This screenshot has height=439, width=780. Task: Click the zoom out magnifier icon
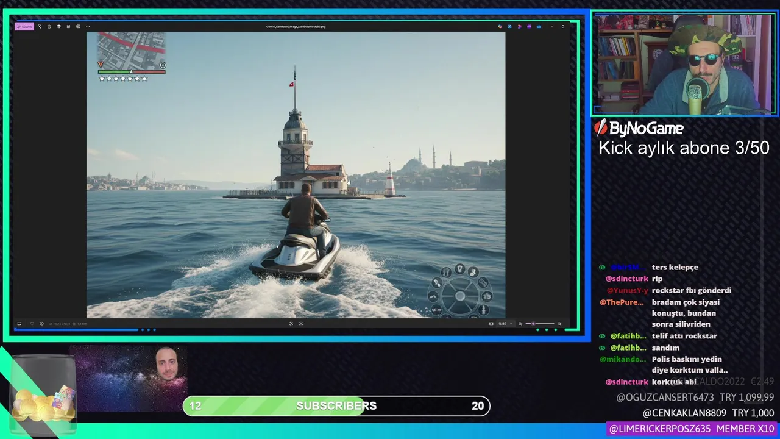(x=520, y=324)
